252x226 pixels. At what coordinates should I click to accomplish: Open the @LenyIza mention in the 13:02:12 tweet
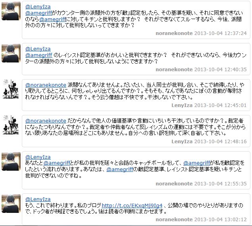point(38,199)
